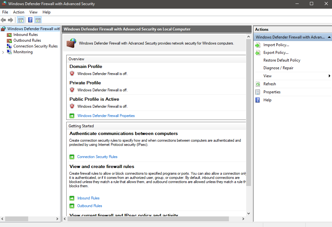332x227 pixels.
Task: Minimize the firewall window
Action: 297,4
